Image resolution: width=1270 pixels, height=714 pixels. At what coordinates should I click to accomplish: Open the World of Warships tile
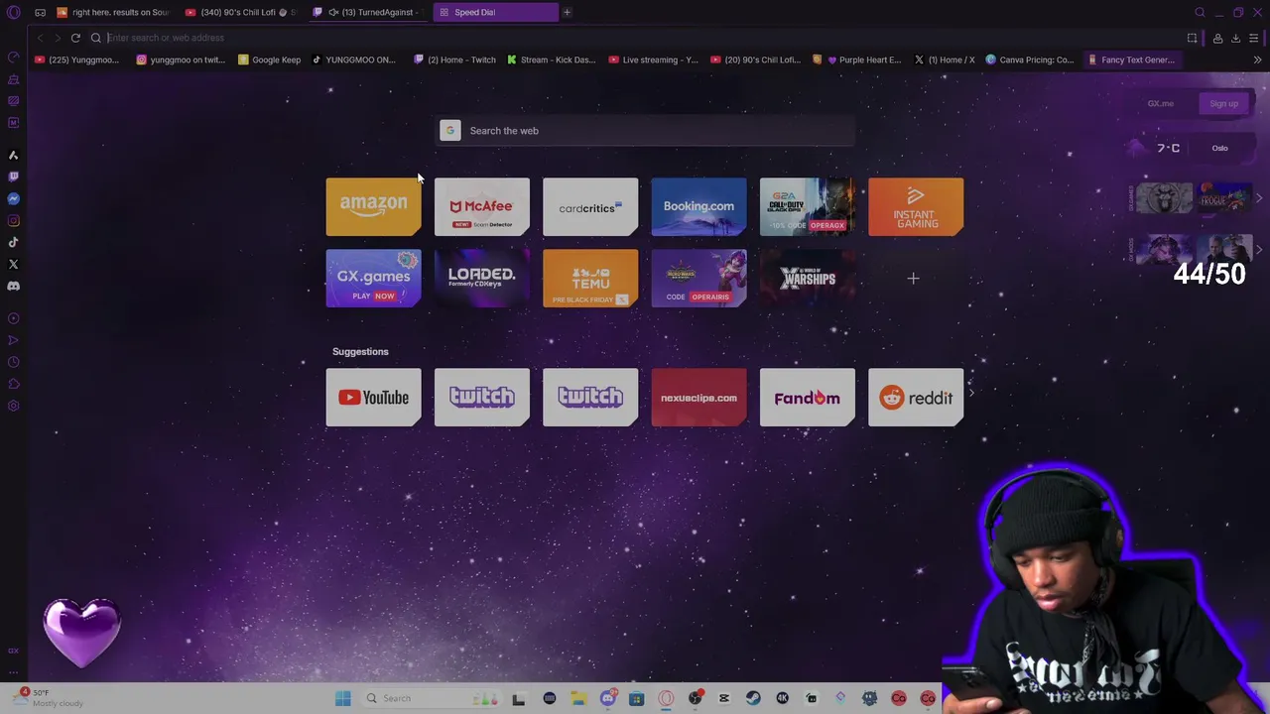click(807, 279)
